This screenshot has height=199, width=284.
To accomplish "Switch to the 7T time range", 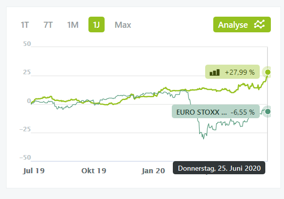I will (x=48, y=25).
